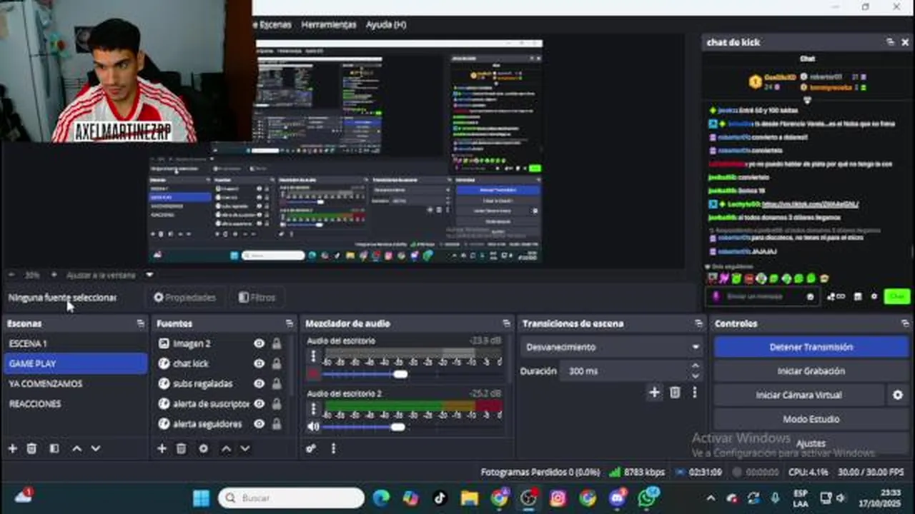Viewport: 915px width, 514px height.
Task: Undock the Fuentes panel
Action: click(289, 323)
